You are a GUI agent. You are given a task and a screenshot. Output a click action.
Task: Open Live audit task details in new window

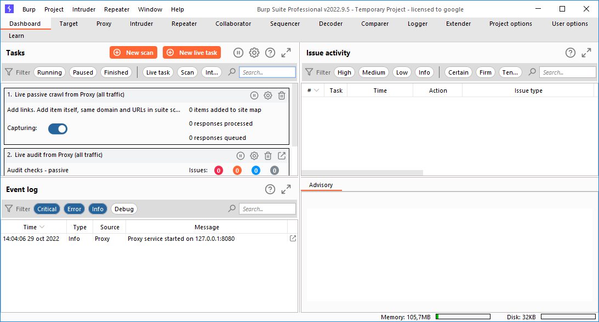[x=282, y=156]
